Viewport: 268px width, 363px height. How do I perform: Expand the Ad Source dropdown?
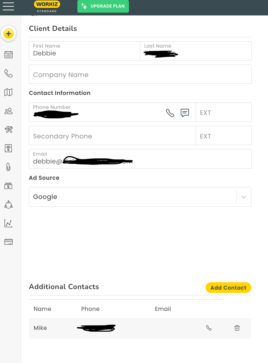pos(243,197)
